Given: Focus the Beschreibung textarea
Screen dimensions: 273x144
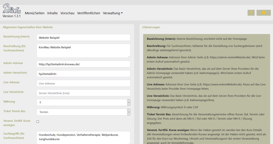Looking at the screenshot, I should coord(83,50).
